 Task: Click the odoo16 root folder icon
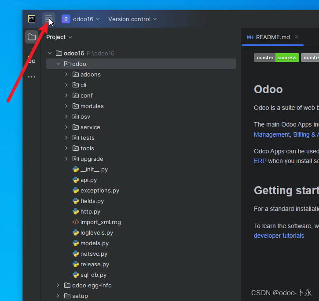(59, 53)
